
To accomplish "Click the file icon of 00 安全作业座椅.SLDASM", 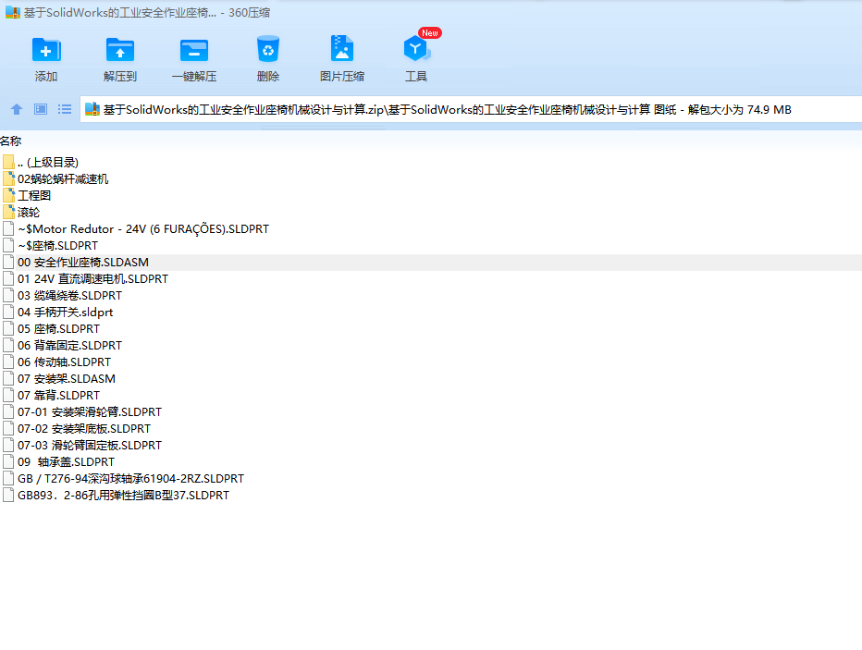I will click(x=8, y=262).
